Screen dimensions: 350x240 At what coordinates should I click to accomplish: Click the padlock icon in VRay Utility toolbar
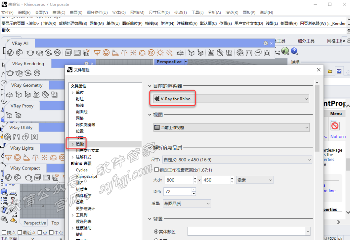pos(35,137)
